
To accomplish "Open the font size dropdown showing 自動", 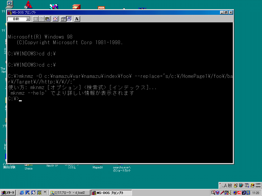I will coord(19,19).
